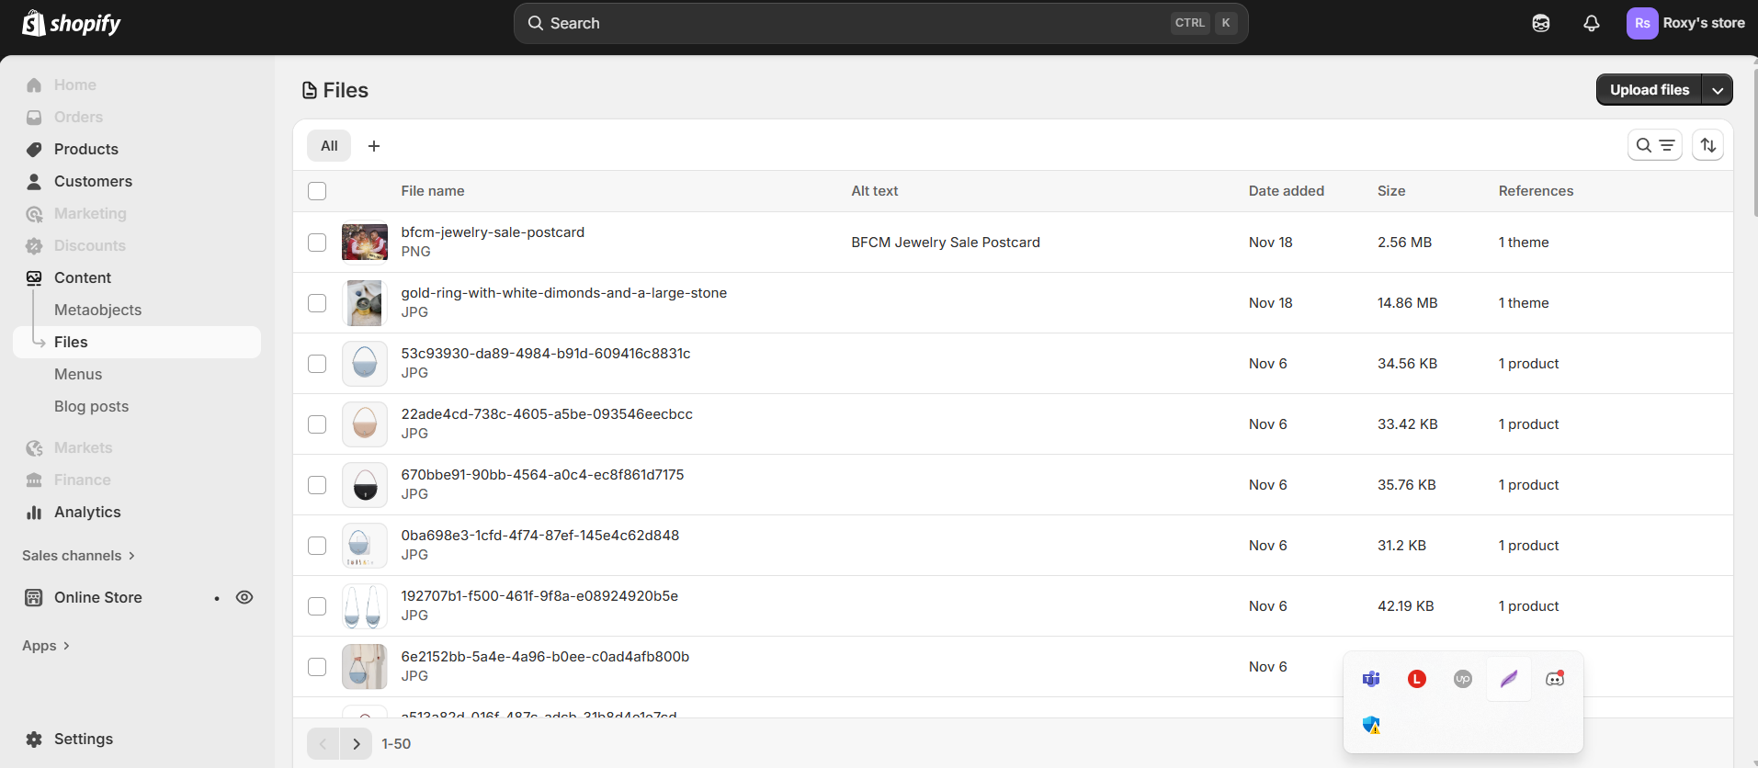Click the Upload files button
Viewport: 1758px width, 768px height.
pyautogui.click(x=1649, y=90)
